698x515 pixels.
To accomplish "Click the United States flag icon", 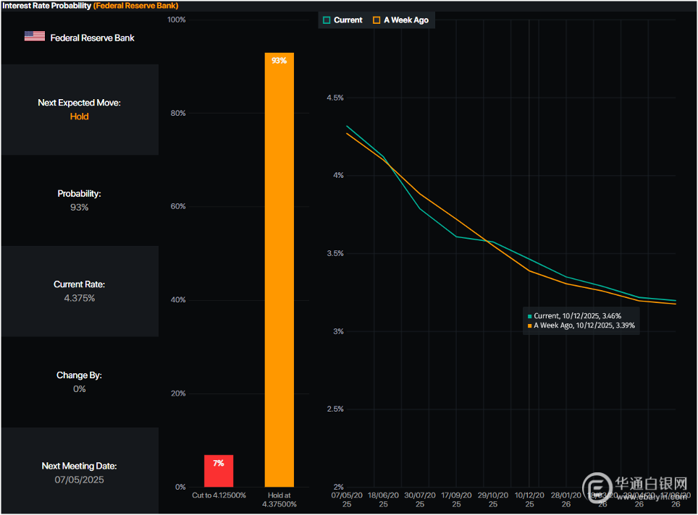I will [x=34, y=36].
